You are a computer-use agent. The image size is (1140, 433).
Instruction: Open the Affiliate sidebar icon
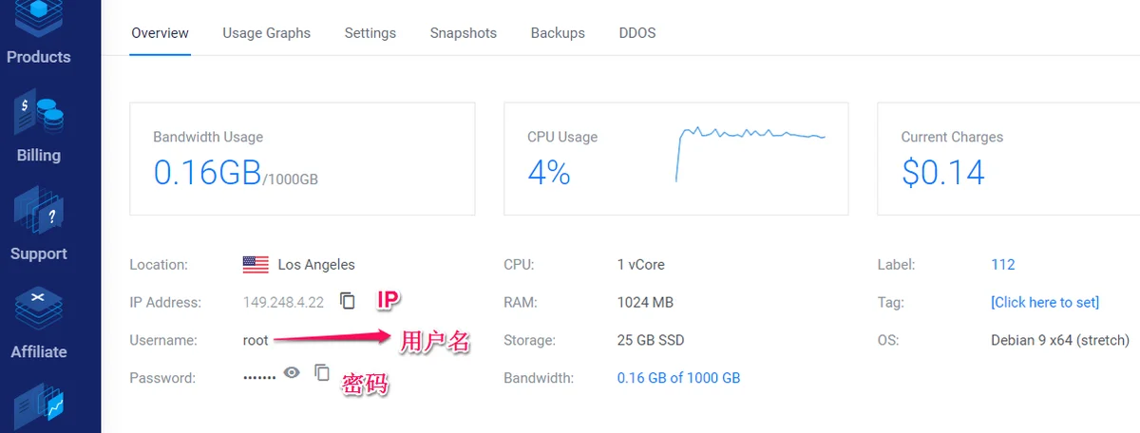click(38, 310)
